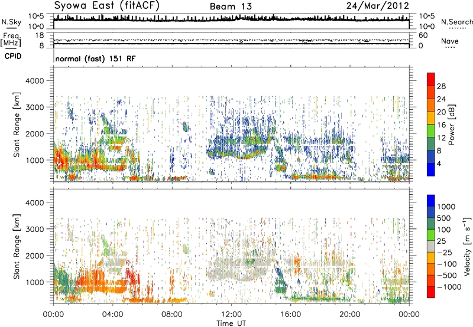The height and width of the screenshot is (327, 473).
Task: Click the "−500" Velocity colorbar label
Action: [x=447, y=276]
